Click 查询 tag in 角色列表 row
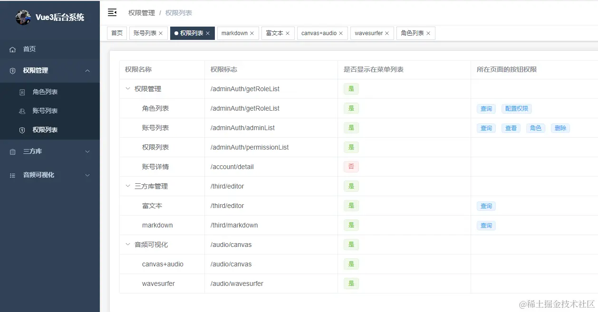The image size is (598, 312). [486, 109]
